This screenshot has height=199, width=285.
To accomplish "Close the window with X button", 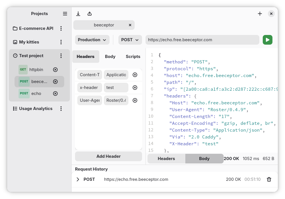I will pyautogui.click(x=271, y=14).
